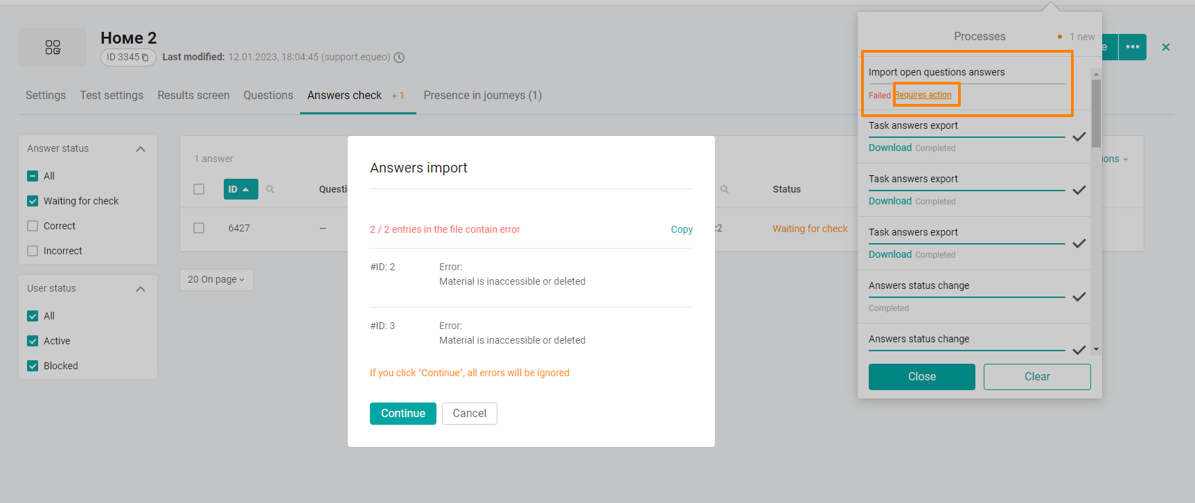Screen dimensions: 1195x503
Task: Click the ID column search magnifier
Action: [x=270, y=189]
